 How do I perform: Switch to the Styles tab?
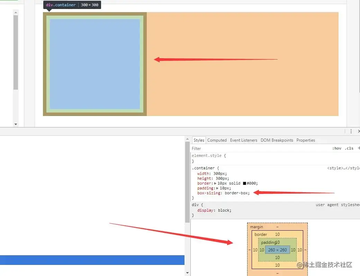click(199, 140)
